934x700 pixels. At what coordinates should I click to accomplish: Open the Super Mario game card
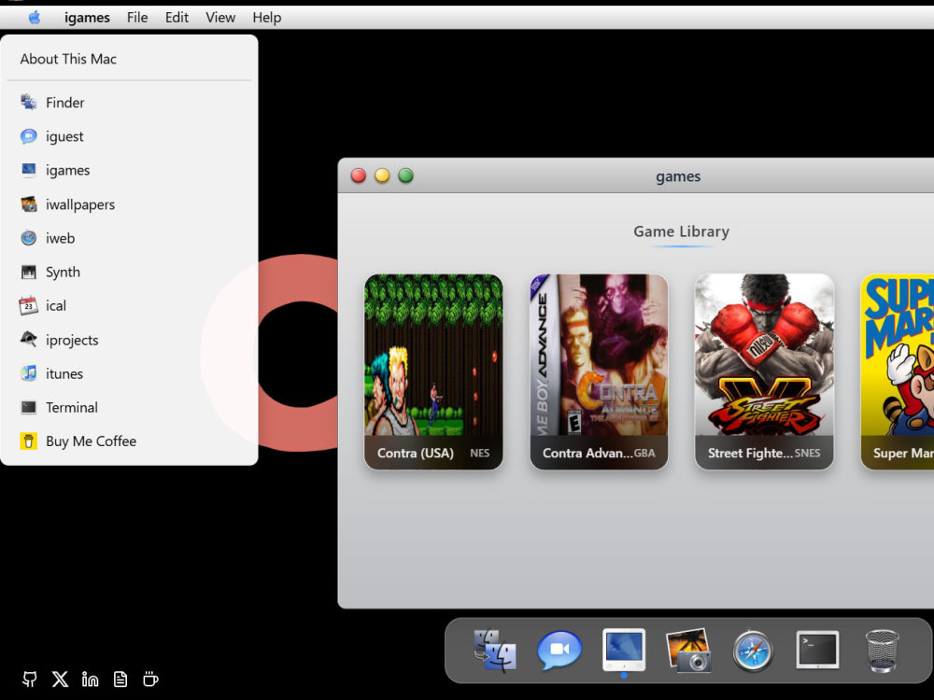pyautogui.click(x=897, y=372)
